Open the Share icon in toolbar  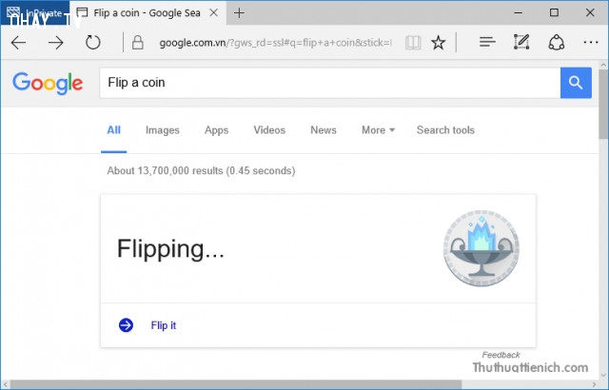[556, 42]
